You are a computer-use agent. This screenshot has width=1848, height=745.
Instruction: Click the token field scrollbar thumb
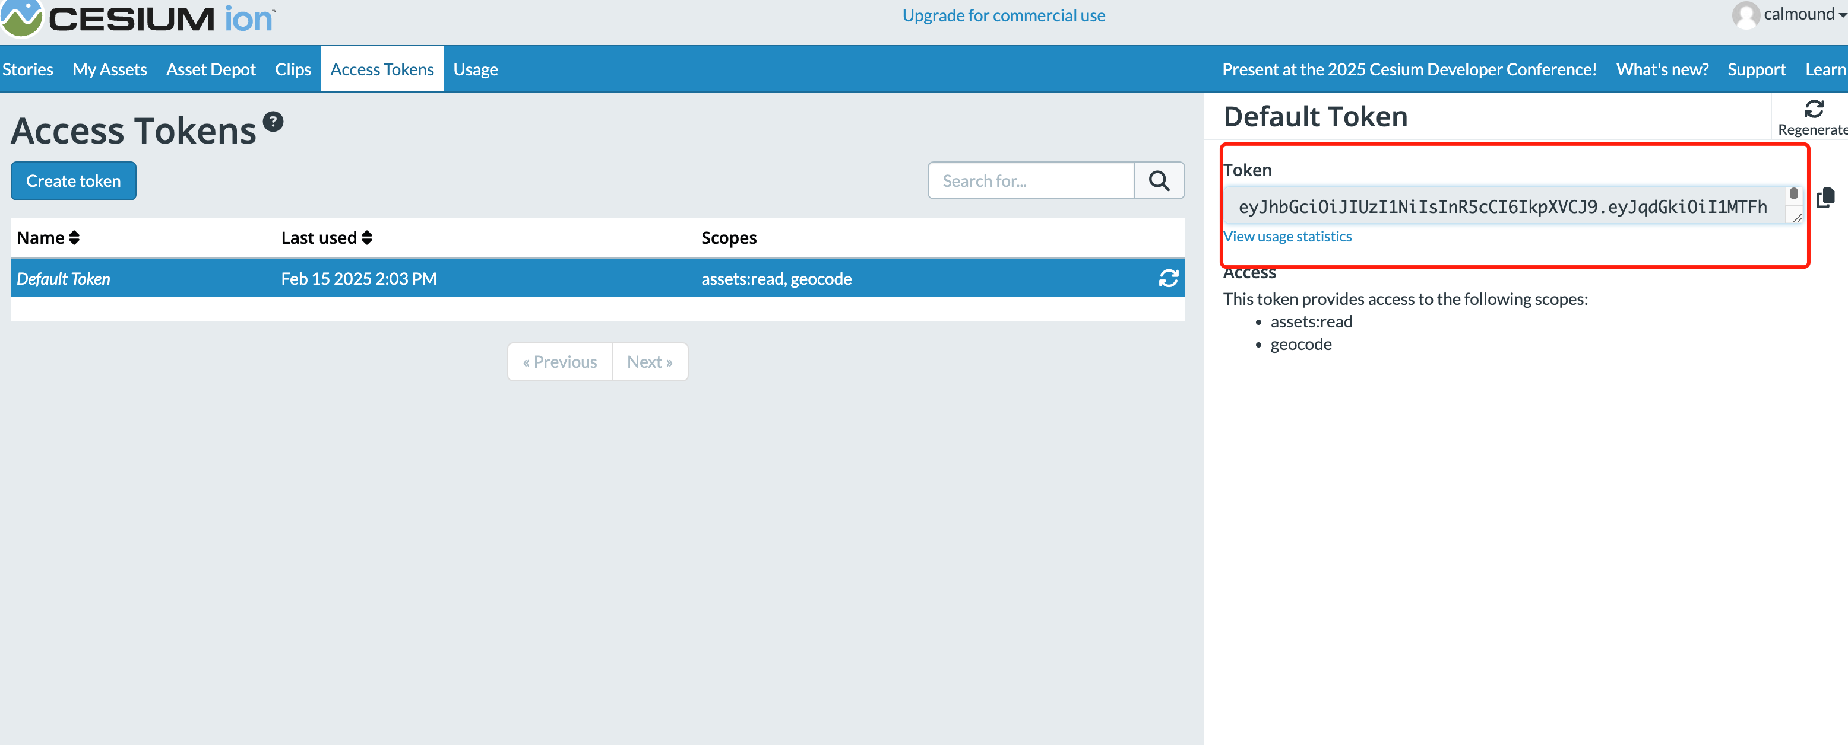click(1793, 193)
